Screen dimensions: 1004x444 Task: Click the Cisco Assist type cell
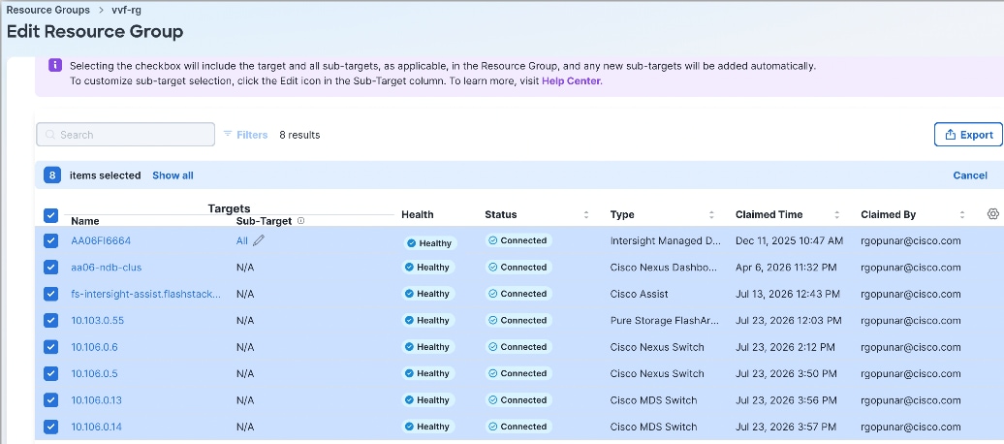[639, 294]
